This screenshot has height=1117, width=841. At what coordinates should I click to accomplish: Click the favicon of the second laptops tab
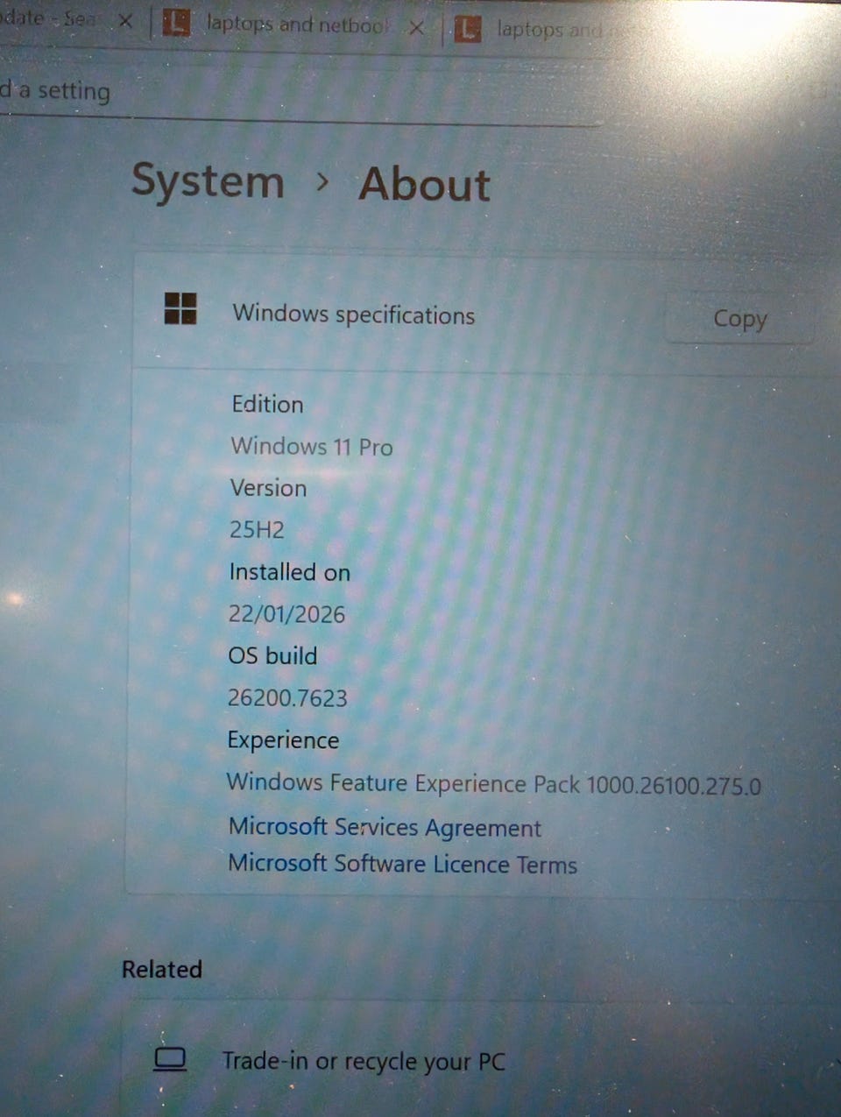pyautogui.click(x=468, y=29)
